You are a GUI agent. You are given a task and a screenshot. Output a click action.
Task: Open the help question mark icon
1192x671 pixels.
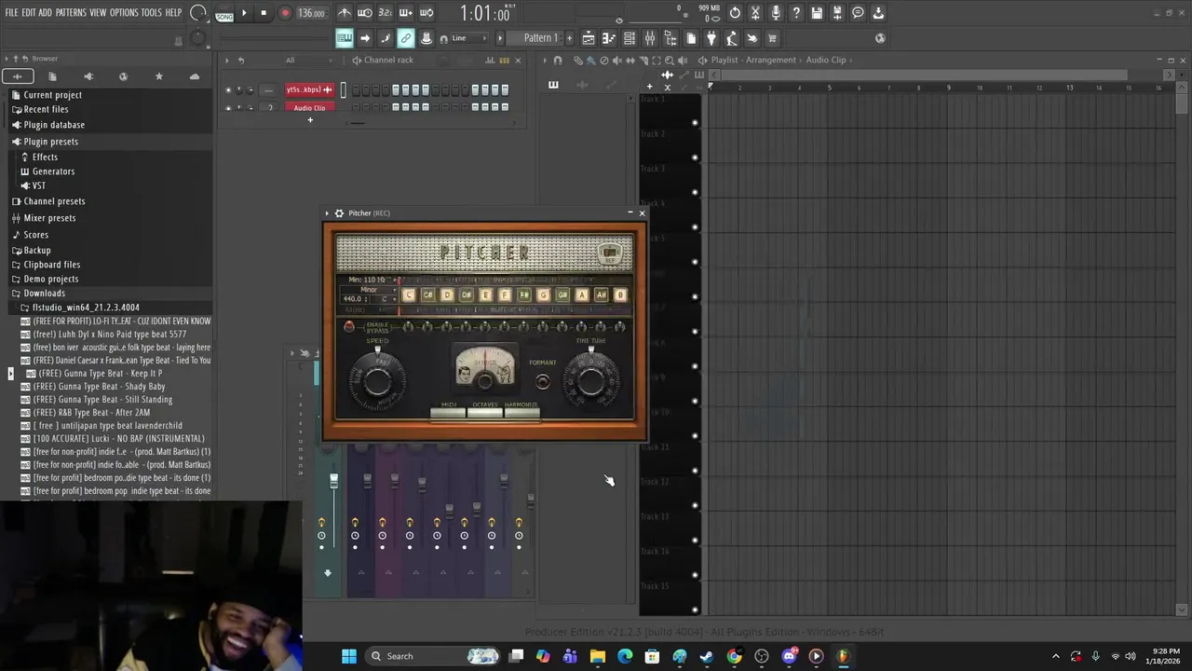(x=796, y=13)
